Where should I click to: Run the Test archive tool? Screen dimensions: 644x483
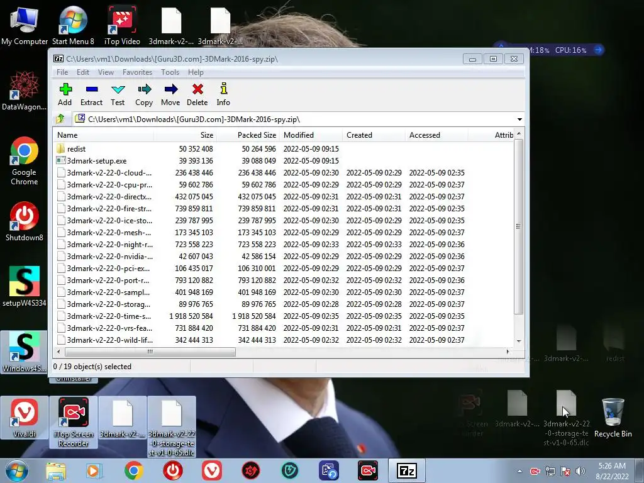tap(118, 94)
